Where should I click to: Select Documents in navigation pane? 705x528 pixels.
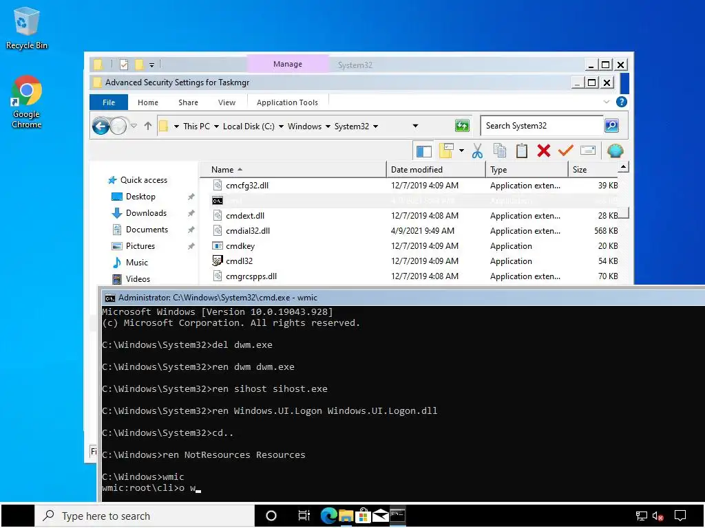tap(140, 230)
